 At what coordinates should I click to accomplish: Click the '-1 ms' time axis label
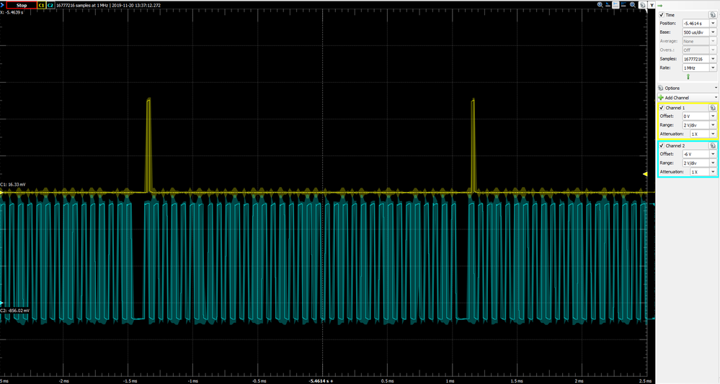(193, 381)
